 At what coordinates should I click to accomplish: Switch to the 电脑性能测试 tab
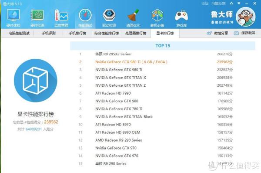coord(19,33)
